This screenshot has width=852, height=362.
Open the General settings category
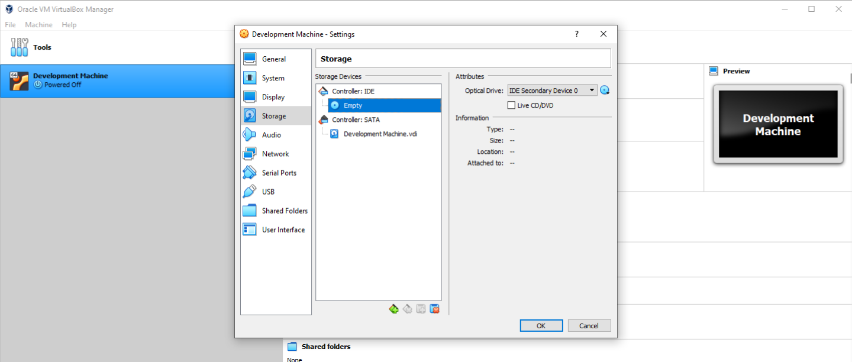(x=276, y=59)
